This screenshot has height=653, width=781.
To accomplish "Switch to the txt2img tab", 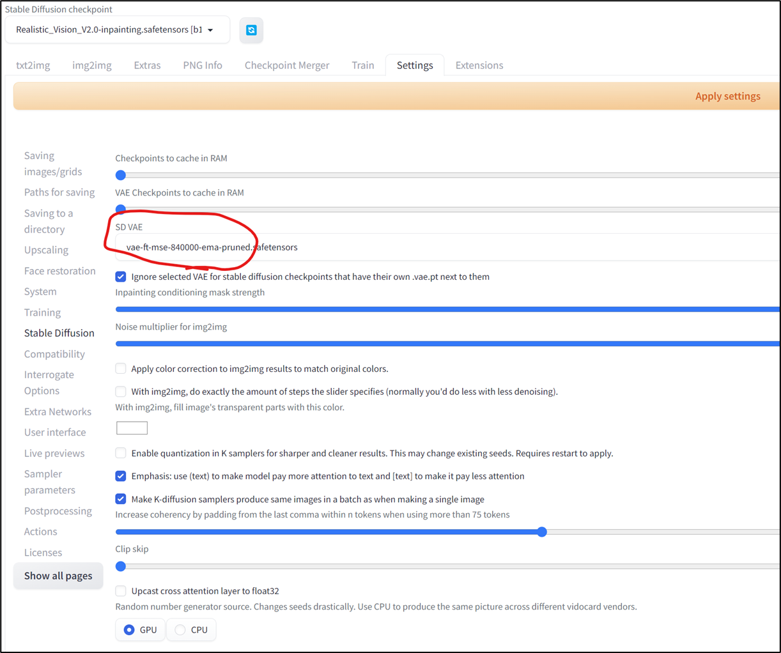I will point(33,65).
